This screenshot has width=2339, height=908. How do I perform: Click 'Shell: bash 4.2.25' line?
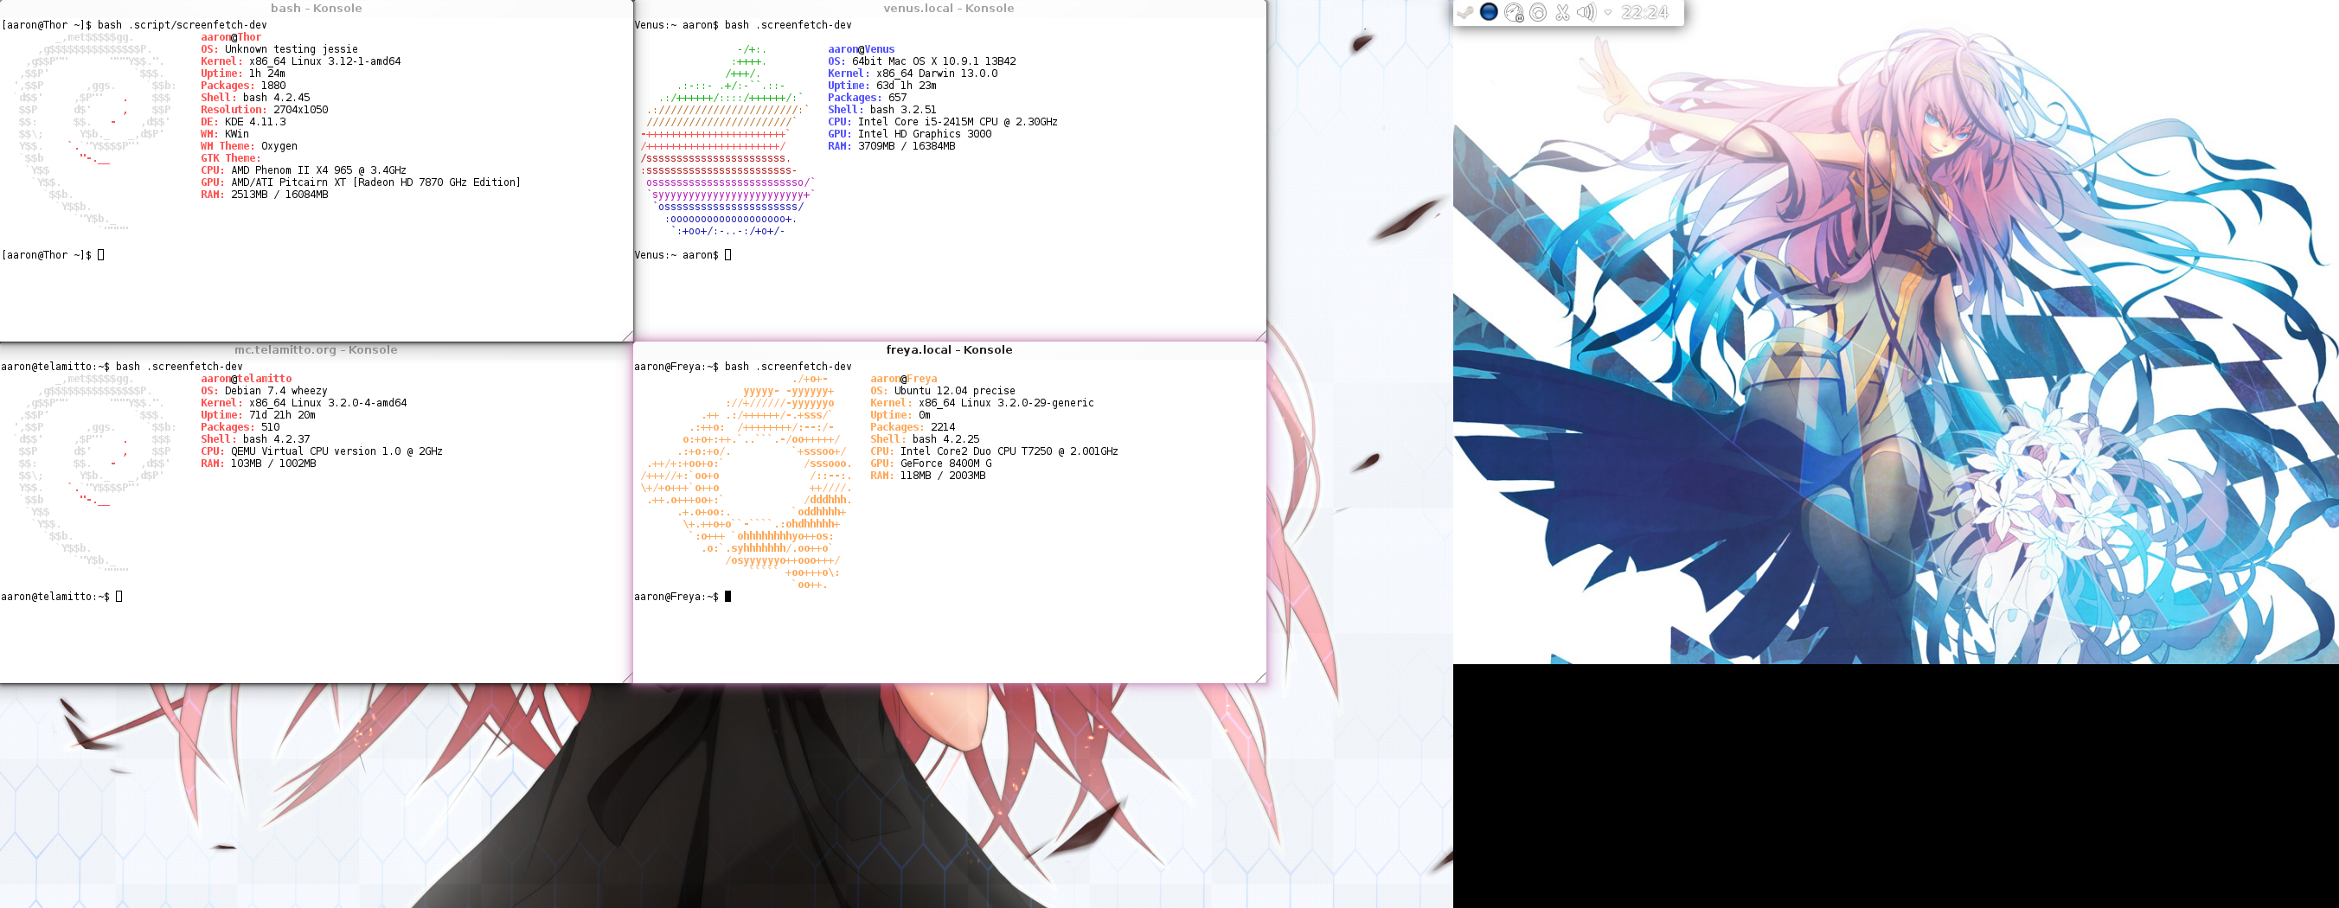tap(925, 439)
